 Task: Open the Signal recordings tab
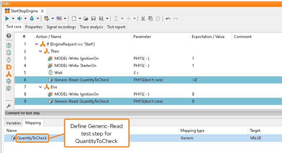coord(61,27)
